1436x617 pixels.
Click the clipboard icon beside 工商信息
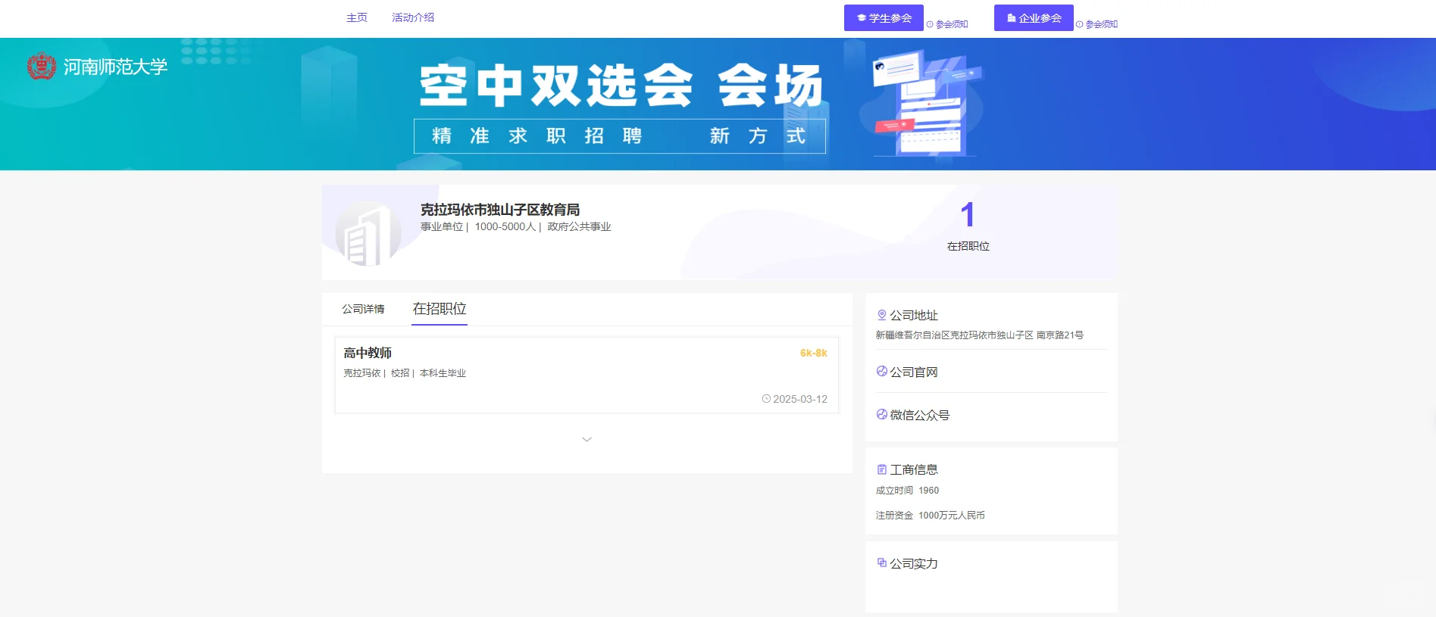point(881,469)
